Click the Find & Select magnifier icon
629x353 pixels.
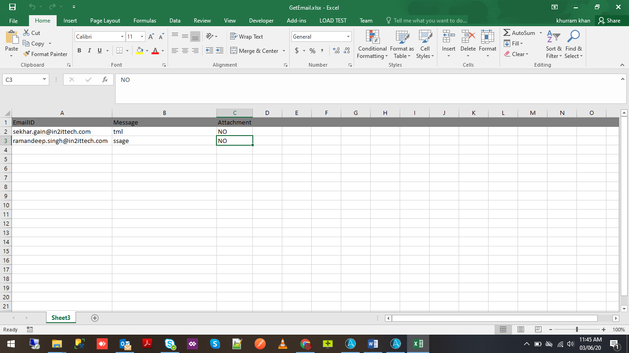click(573, 37)
